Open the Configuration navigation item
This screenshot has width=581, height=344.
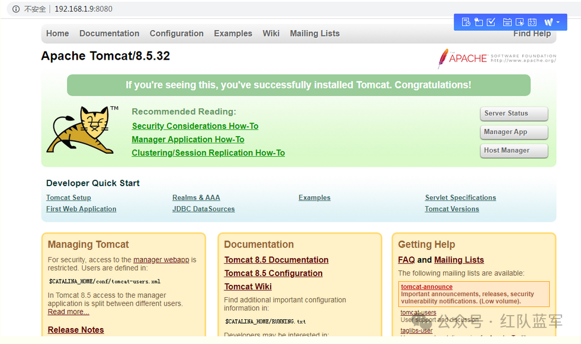(176, 33)
